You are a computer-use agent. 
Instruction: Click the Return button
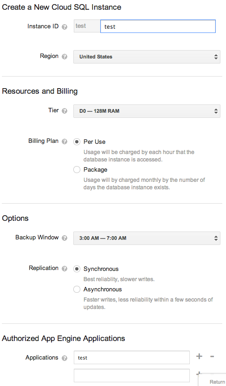tap(217, 381)
